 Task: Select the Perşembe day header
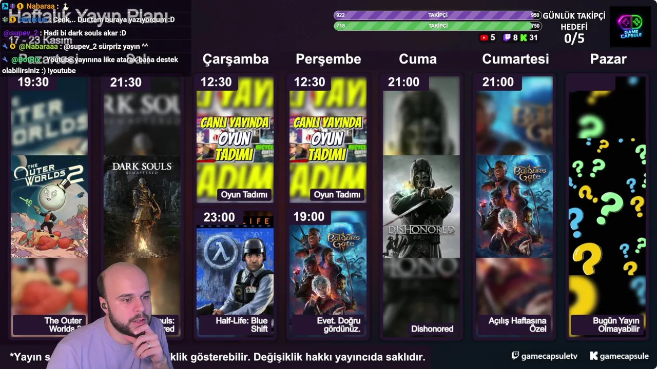[x=328, y=59]
